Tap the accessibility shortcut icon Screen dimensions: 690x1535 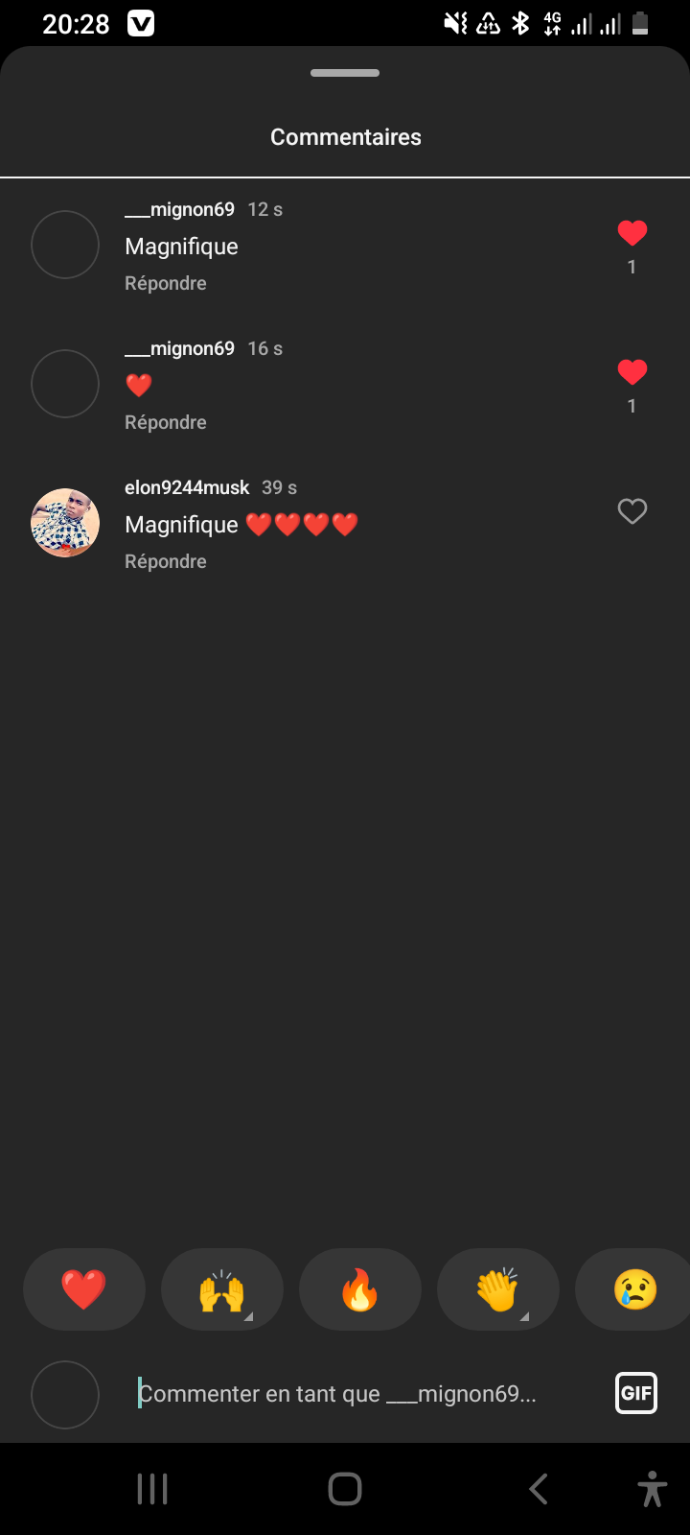[653, 1489]
